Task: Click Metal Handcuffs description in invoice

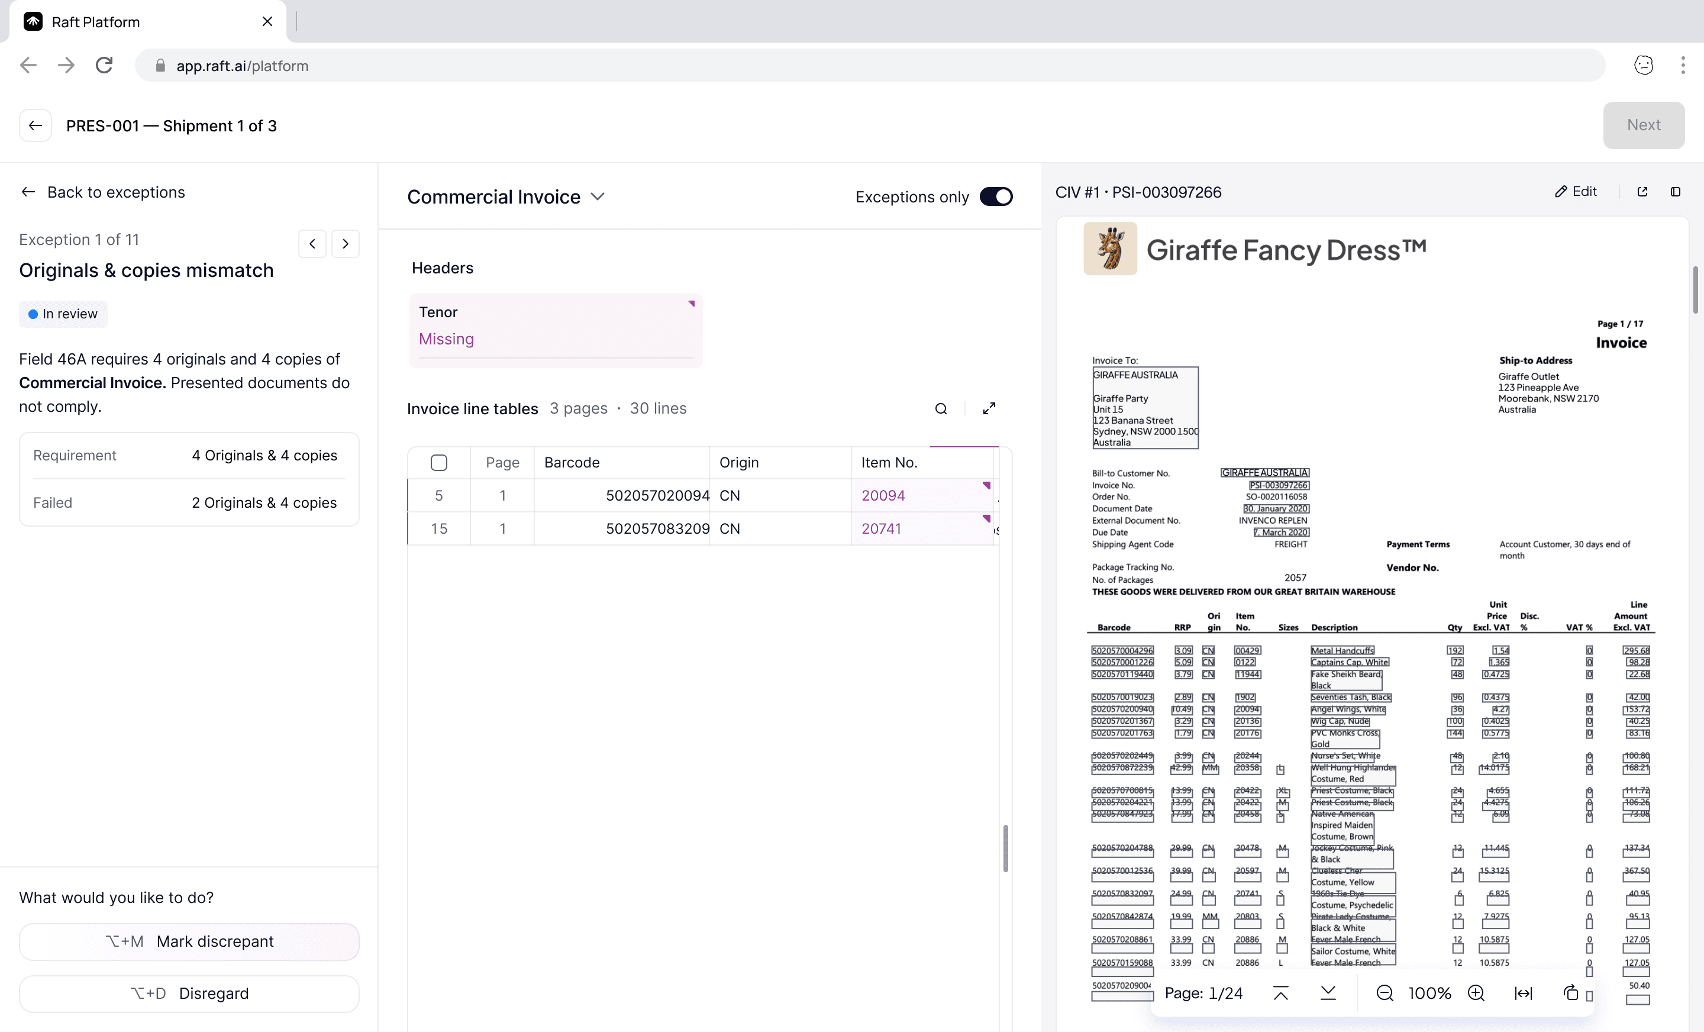Action: pos(1342,650)
